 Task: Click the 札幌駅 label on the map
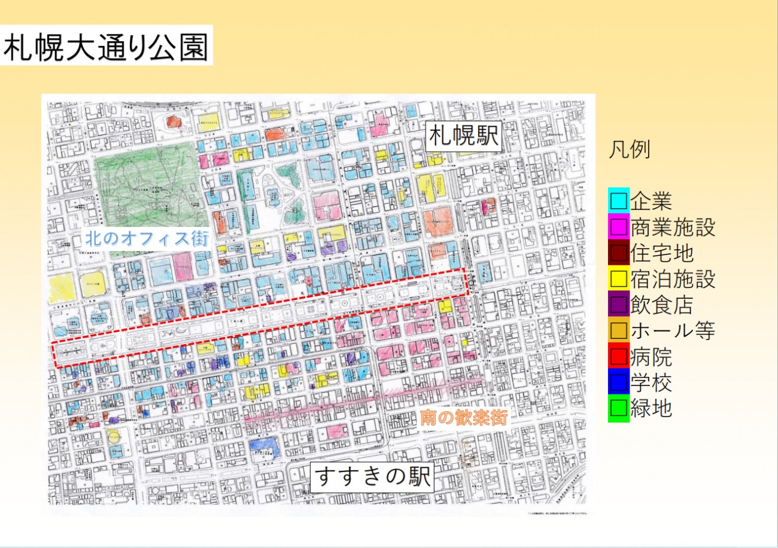click(x=463, y=136)
